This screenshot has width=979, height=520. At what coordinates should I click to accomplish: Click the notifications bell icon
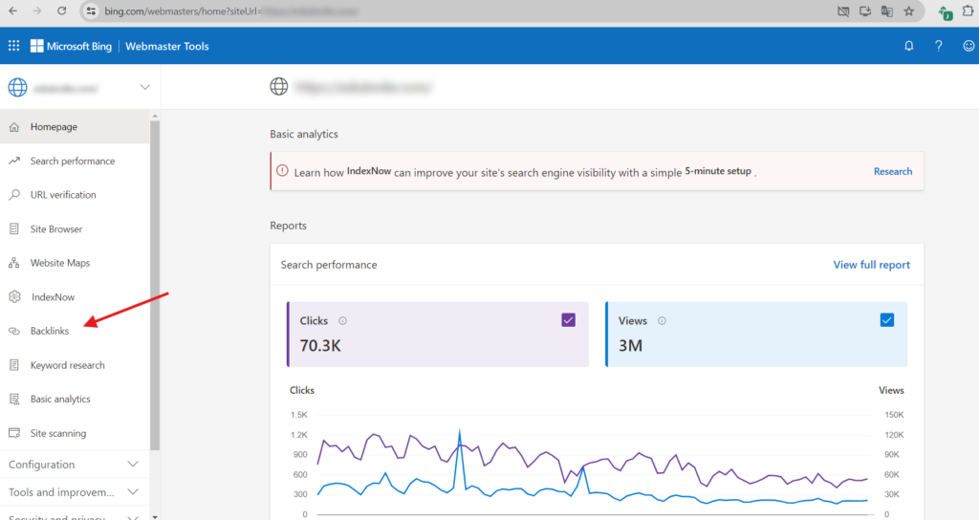tap(908, 46)
